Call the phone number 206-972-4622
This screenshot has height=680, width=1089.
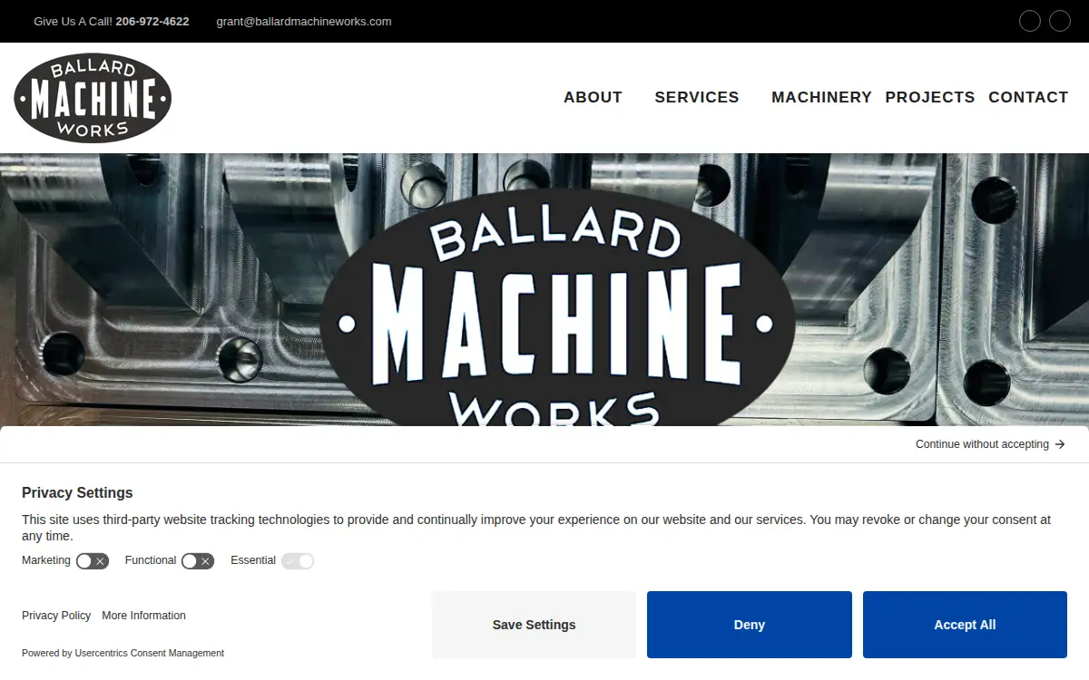click(x=152, y=21)
